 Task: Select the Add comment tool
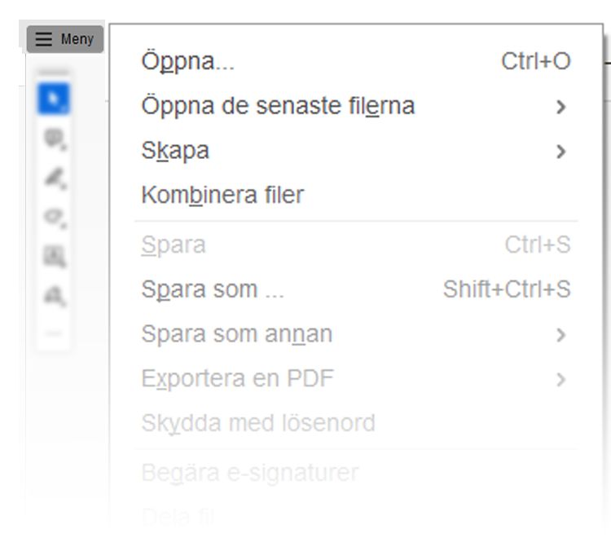tap(54, 139)
